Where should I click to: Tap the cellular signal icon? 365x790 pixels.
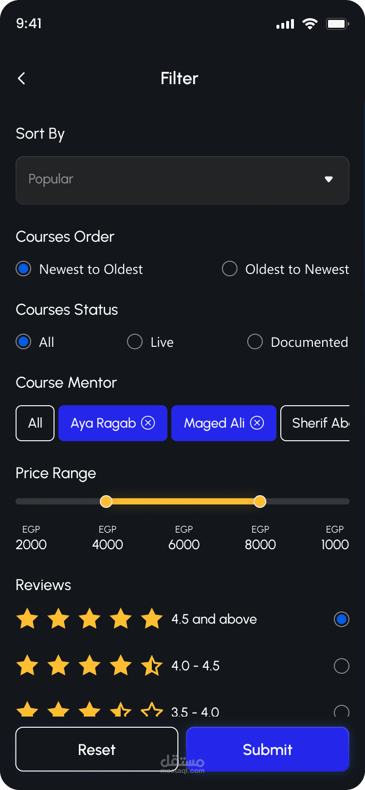285,24
